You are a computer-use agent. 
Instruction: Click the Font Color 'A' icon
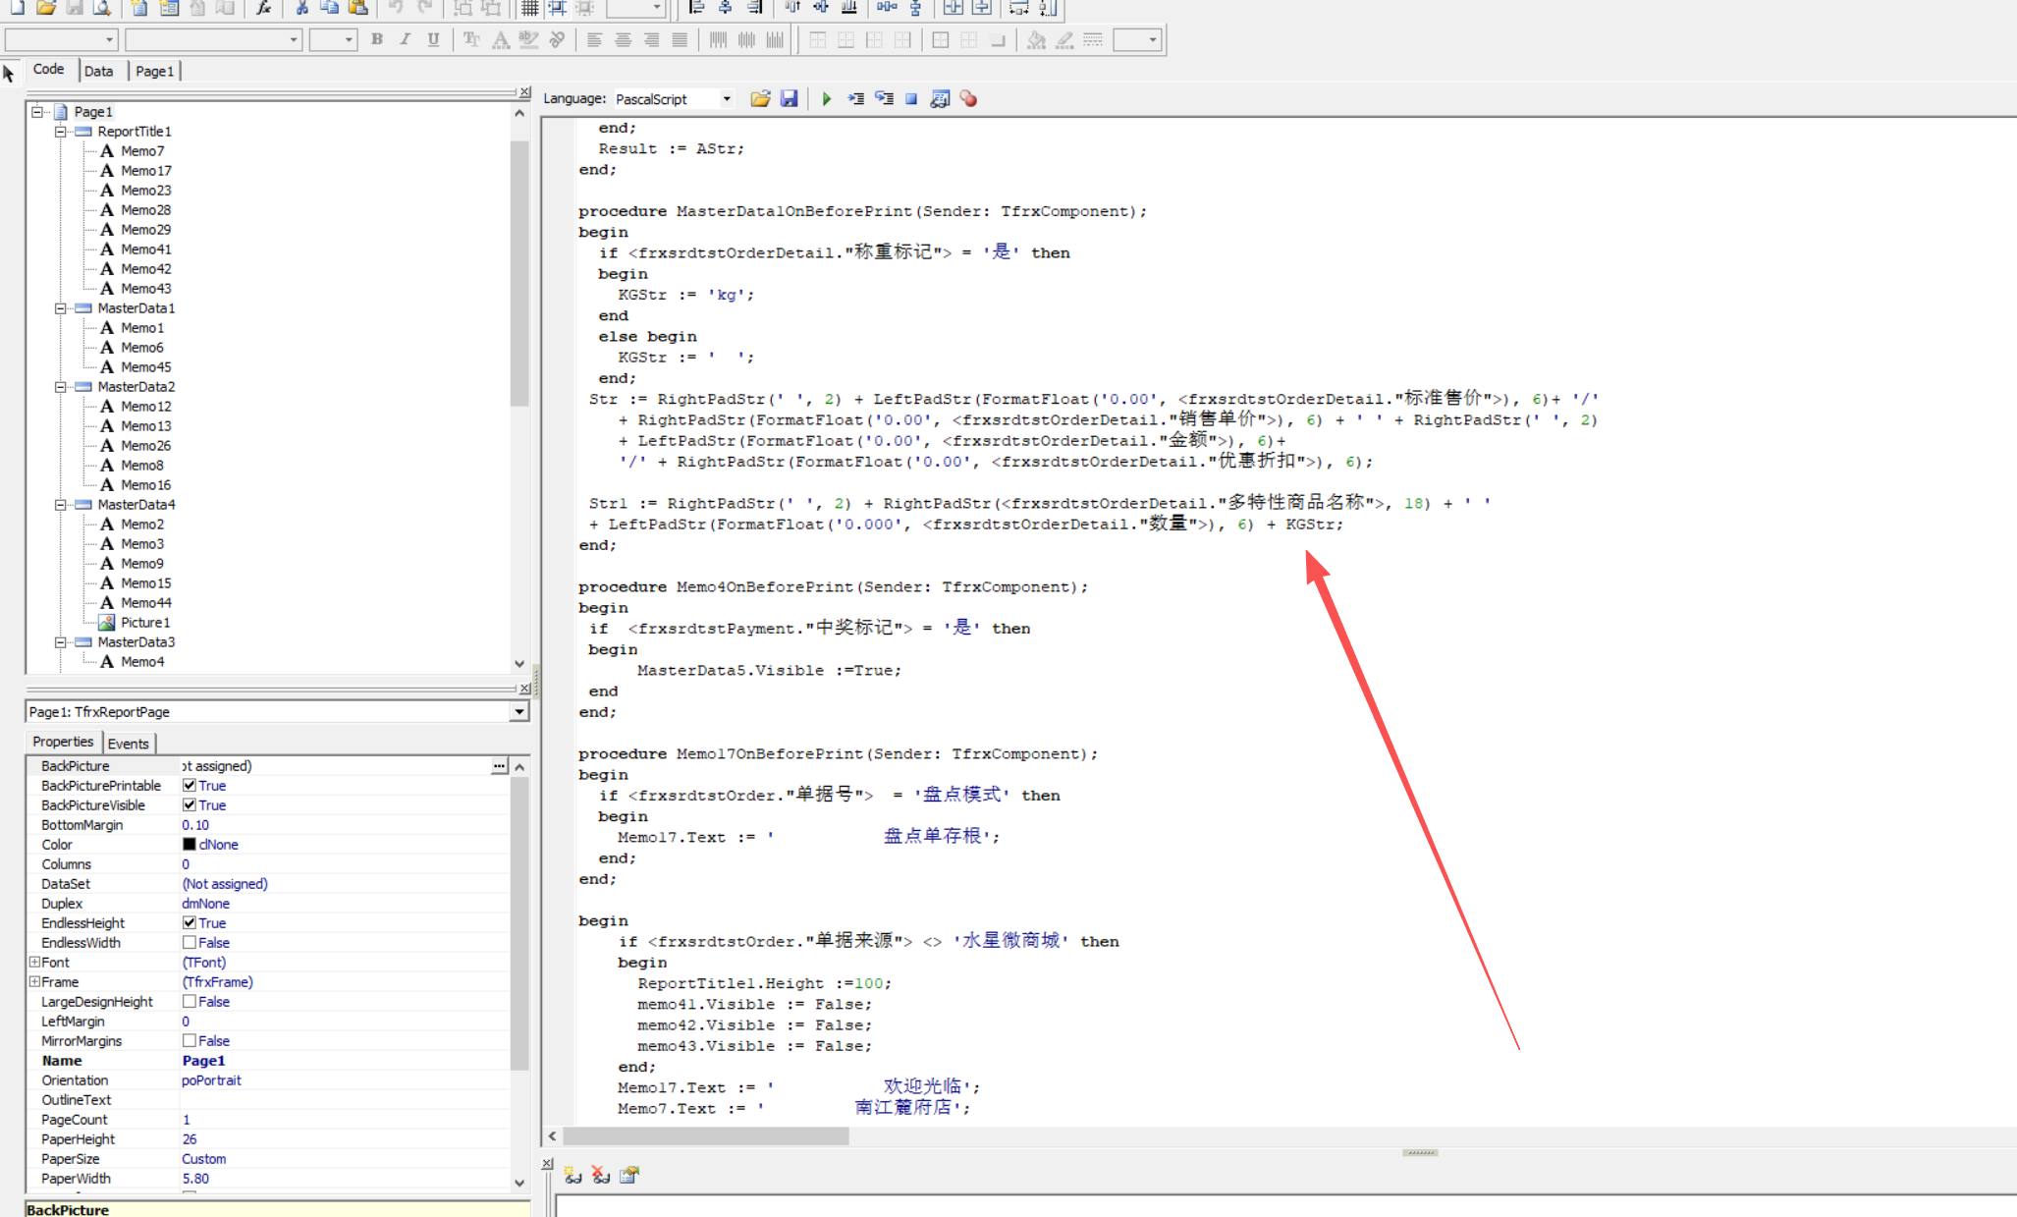pos(501,40)
